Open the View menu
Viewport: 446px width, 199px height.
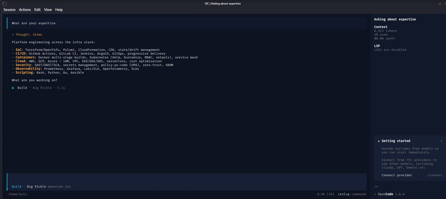tap(48, 10)
